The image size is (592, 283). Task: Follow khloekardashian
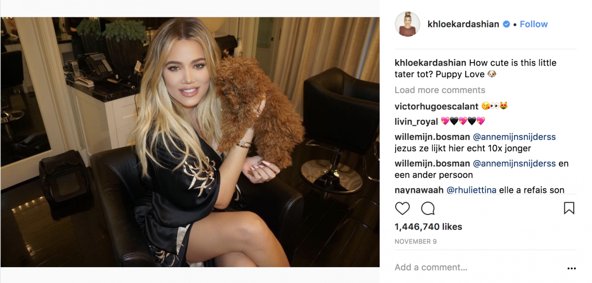click(534, 24)
